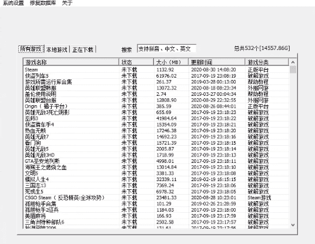Sort by the 游戏分类 column header

point(267,62)
